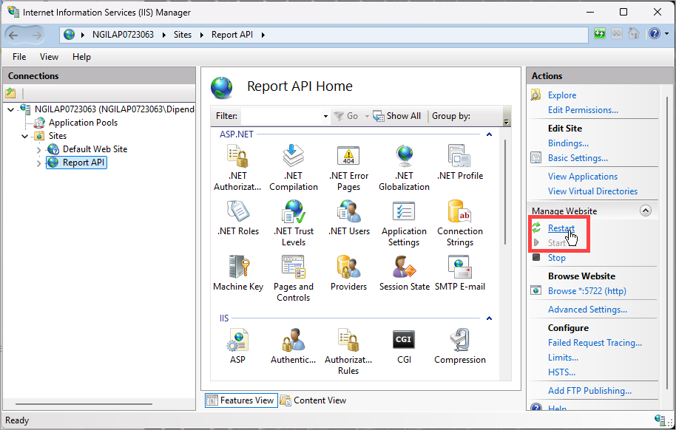
Task: Click the features list vertical scrollbar
Action: coord(505,192)
